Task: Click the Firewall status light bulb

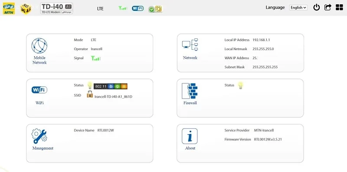Action: coord(241,85)
